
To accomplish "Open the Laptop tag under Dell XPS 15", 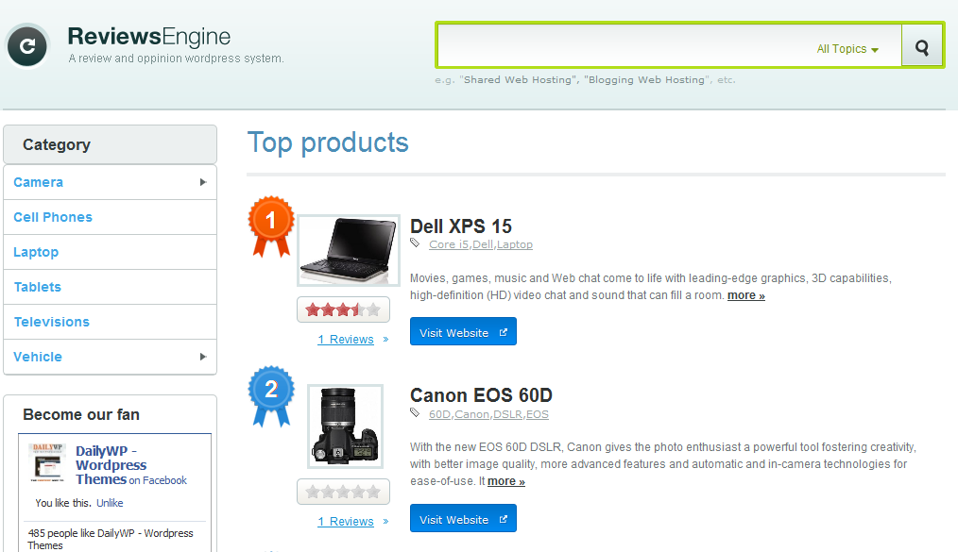I will point(515,244).
